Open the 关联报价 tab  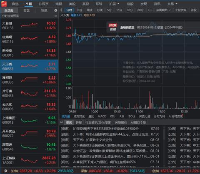[121, 122]
